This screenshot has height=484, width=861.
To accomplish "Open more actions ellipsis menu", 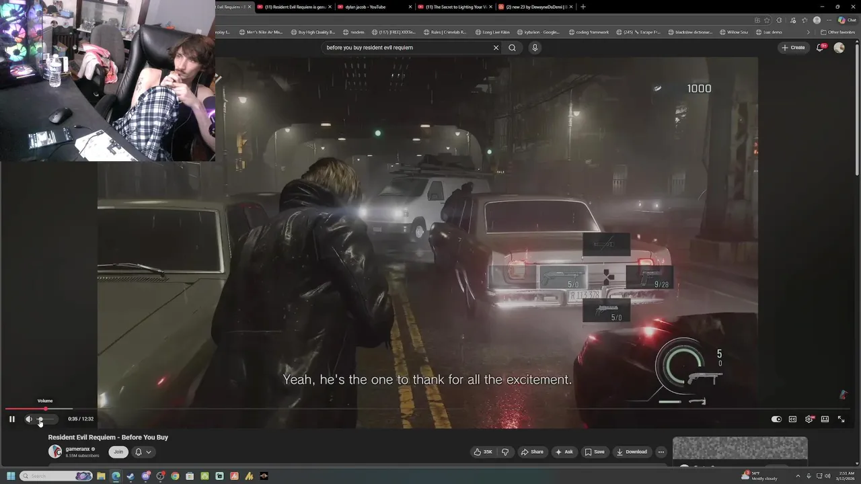I will pos(661,452).
